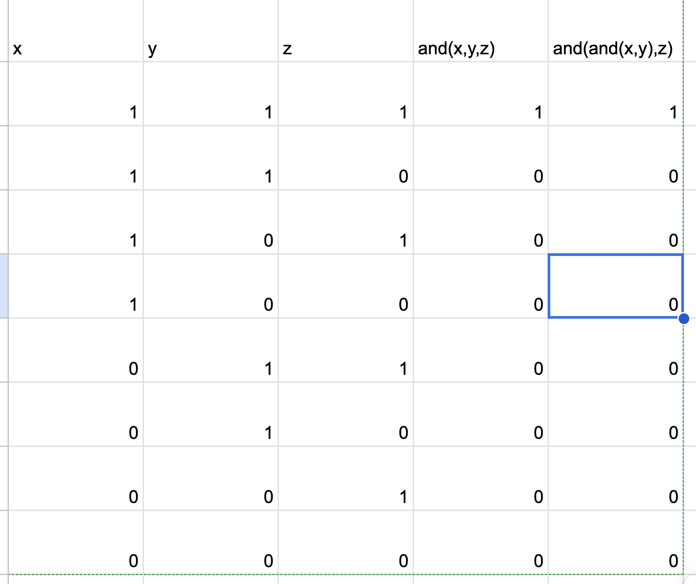696x584 pixels.
Task: Click the and(x,y,z) header cell
Action: point(481,31)
